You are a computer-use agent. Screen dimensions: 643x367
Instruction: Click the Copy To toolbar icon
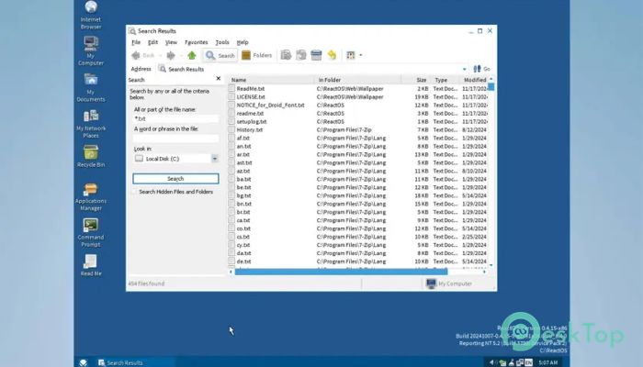(x=301, y=55)
